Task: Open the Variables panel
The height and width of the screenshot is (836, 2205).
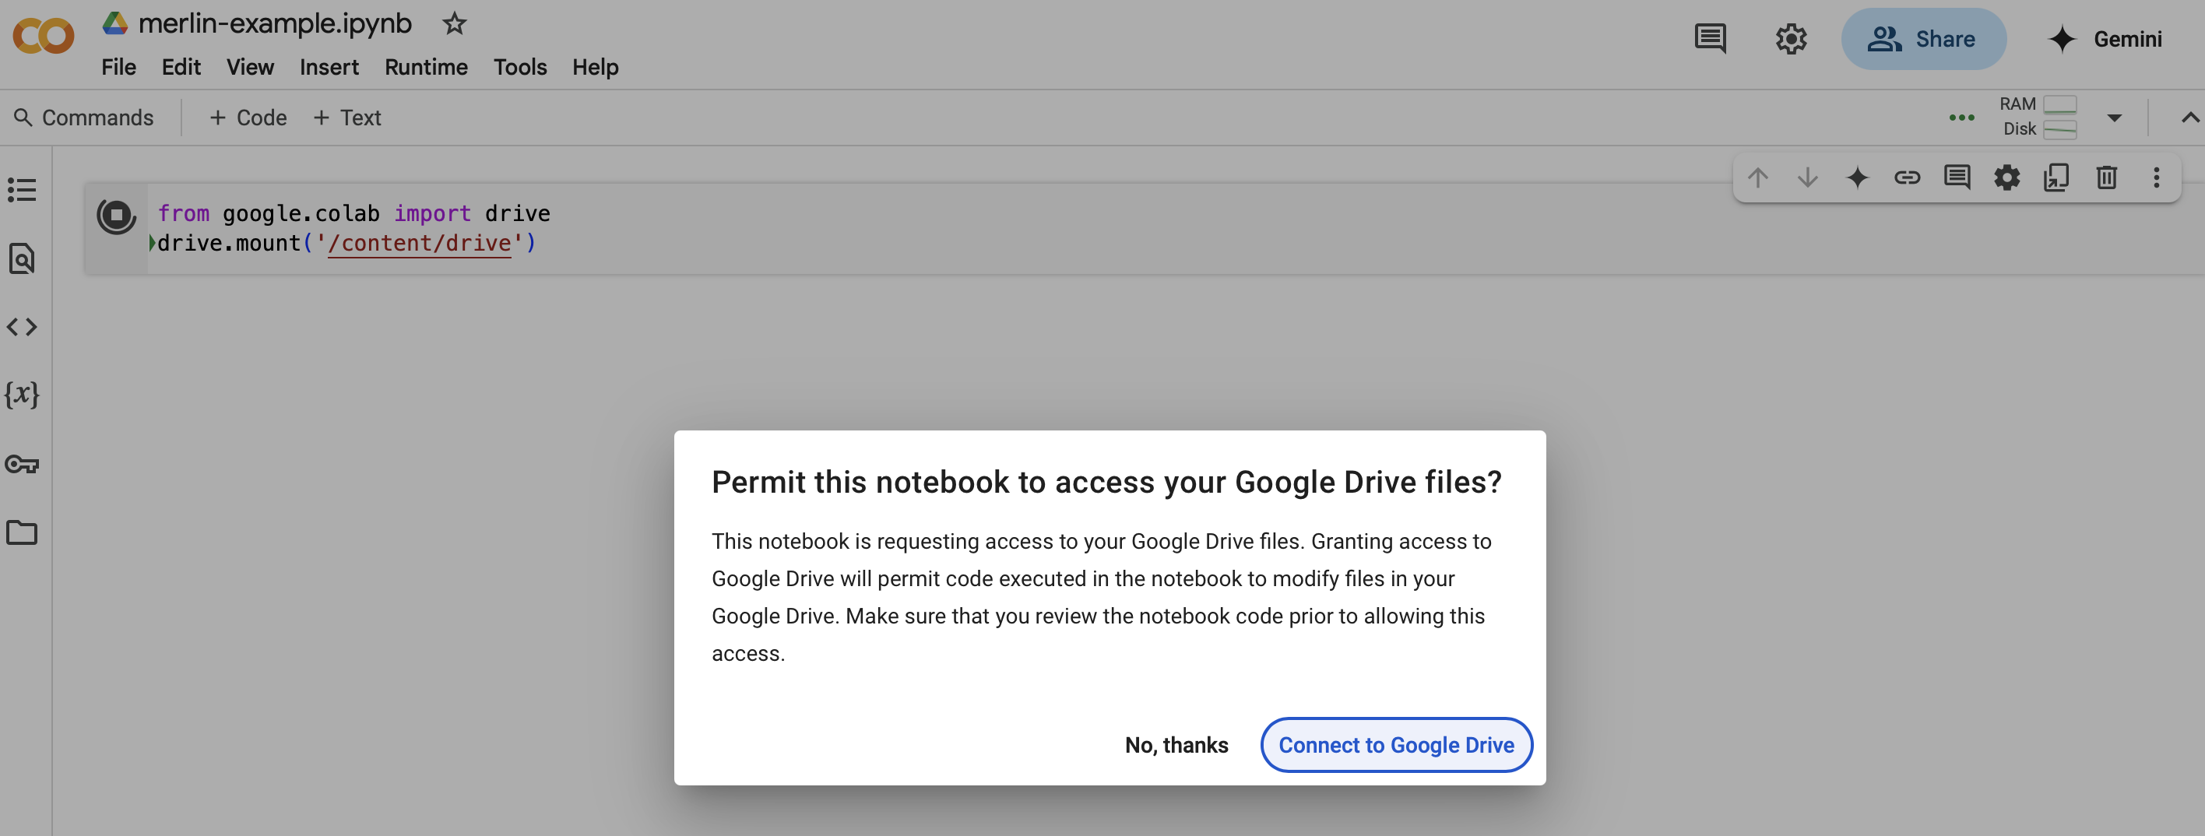Action: (x=23, y=395)
